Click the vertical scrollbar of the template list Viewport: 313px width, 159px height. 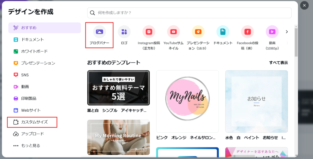[x=296, y=42]
